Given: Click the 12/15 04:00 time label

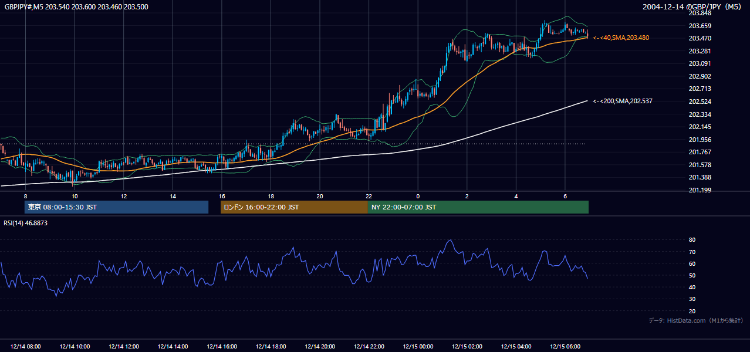Looking at the screenshot, I should click(x=516, y=347).
